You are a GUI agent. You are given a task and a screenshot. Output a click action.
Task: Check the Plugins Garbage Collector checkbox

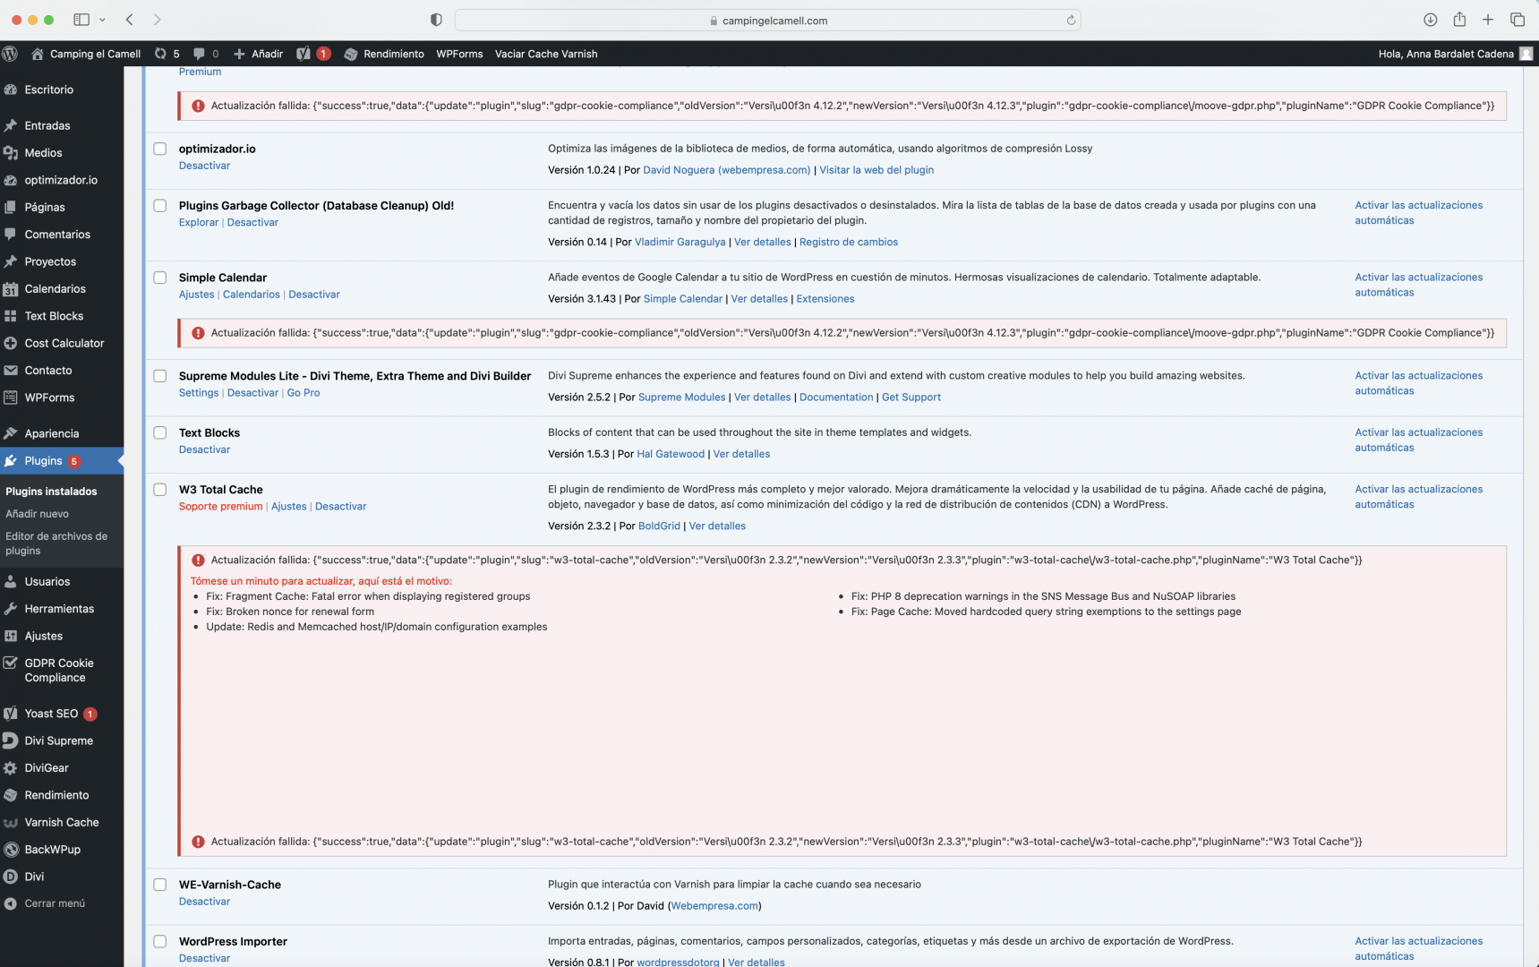160,205
